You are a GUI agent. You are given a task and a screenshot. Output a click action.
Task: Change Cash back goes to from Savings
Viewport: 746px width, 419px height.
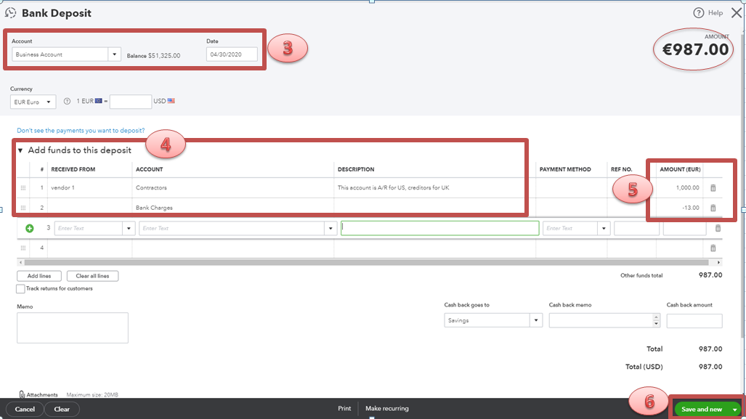pos(535,320)
